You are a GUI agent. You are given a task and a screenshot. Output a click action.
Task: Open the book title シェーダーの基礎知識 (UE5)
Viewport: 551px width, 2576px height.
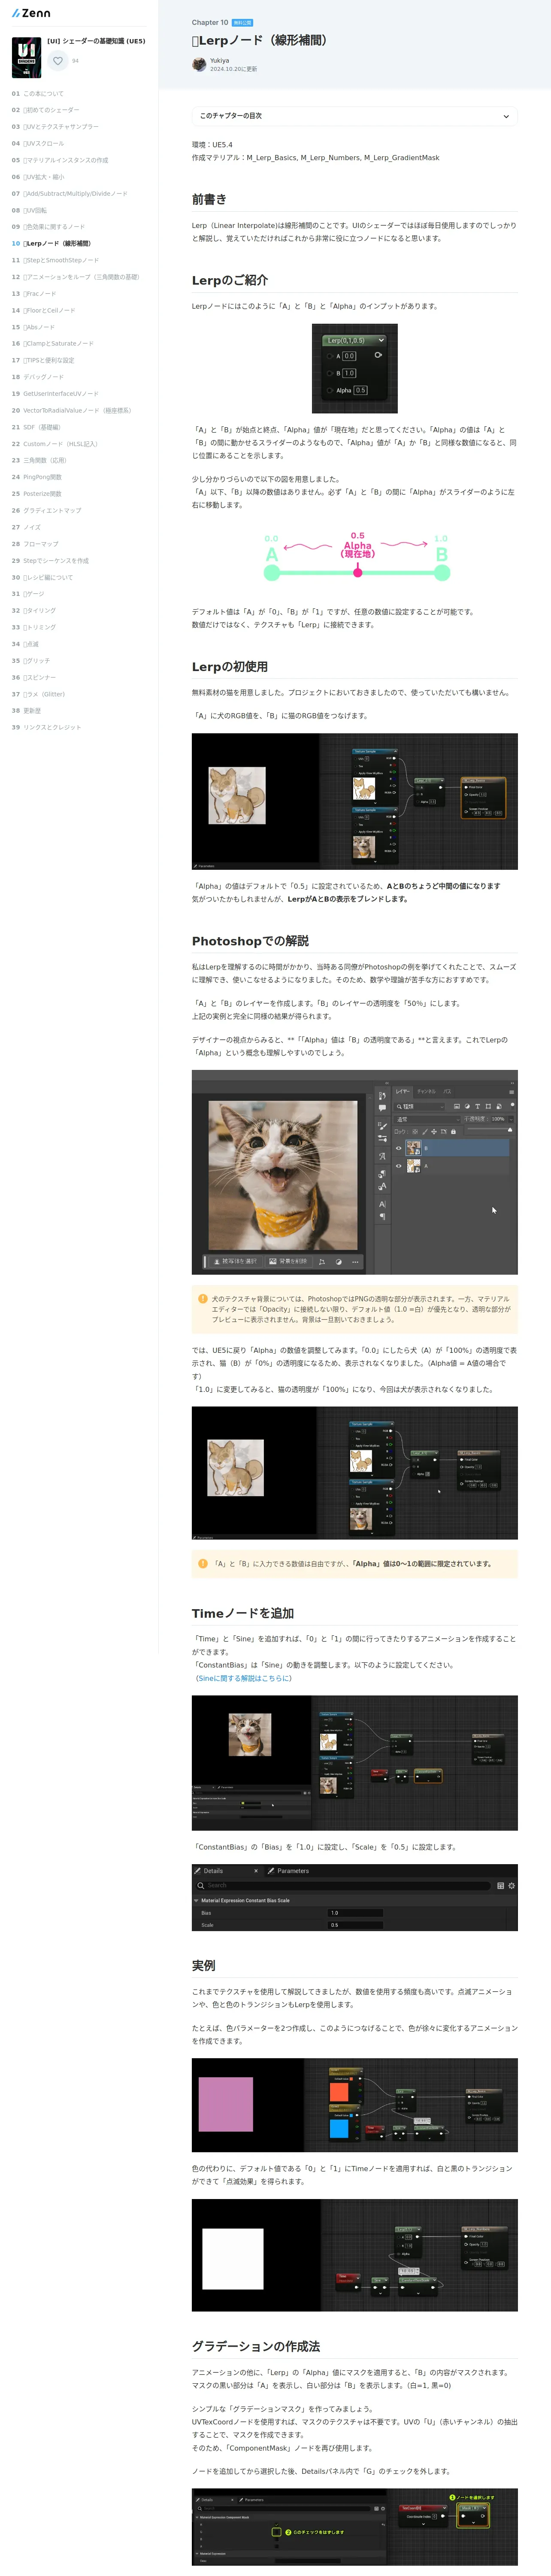96,41
